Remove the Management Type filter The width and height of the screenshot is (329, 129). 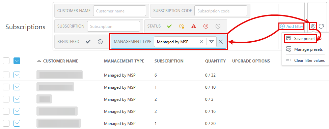(221, 42)
